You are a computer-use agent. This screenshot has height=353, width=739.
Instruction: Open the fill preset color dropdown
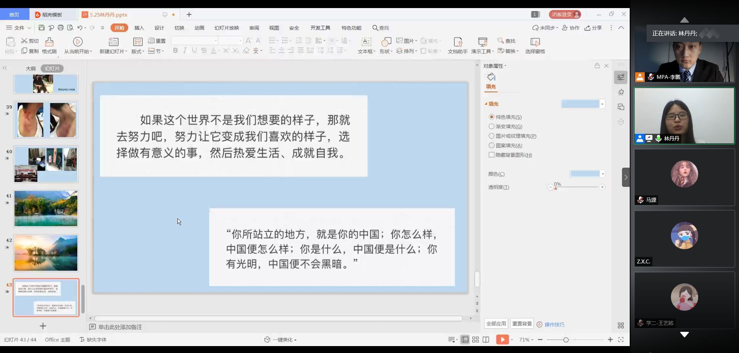(602, 104)
